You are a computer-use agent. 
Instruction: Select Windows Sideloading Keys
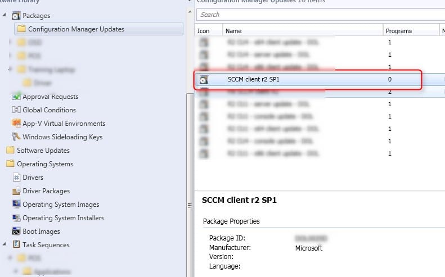(x=62, y=137)
